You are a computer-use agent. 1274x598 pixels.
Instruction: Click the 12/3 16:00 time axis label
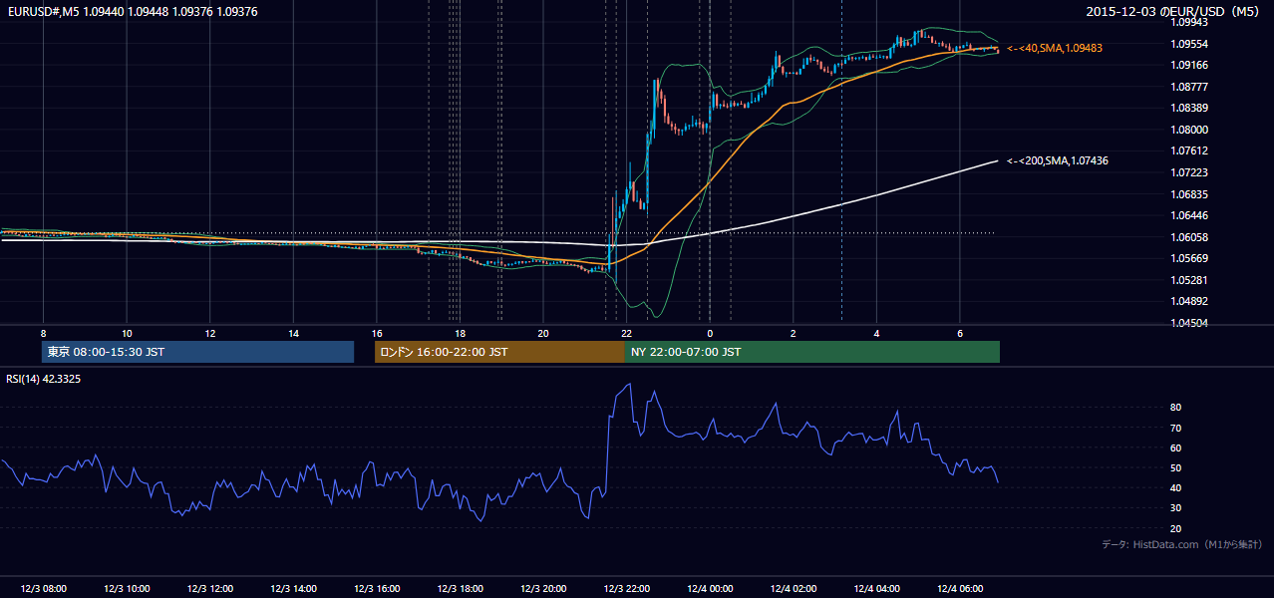(376, 588)
